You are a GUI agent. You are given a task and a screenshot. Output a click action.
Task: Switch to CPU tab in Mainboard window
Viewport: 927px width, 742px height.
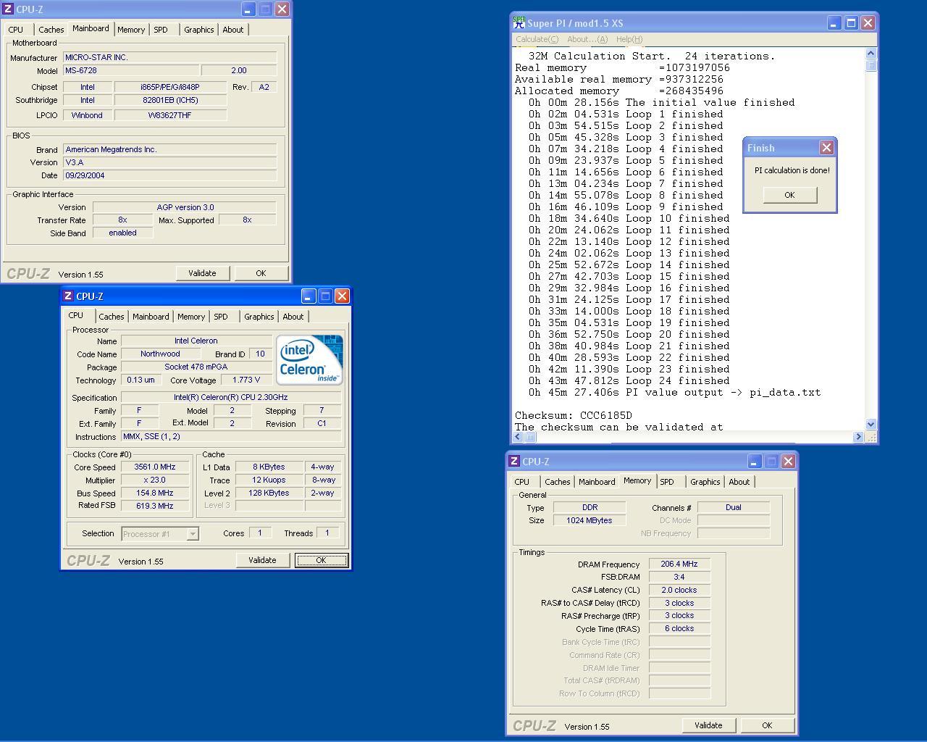point(16,30)
